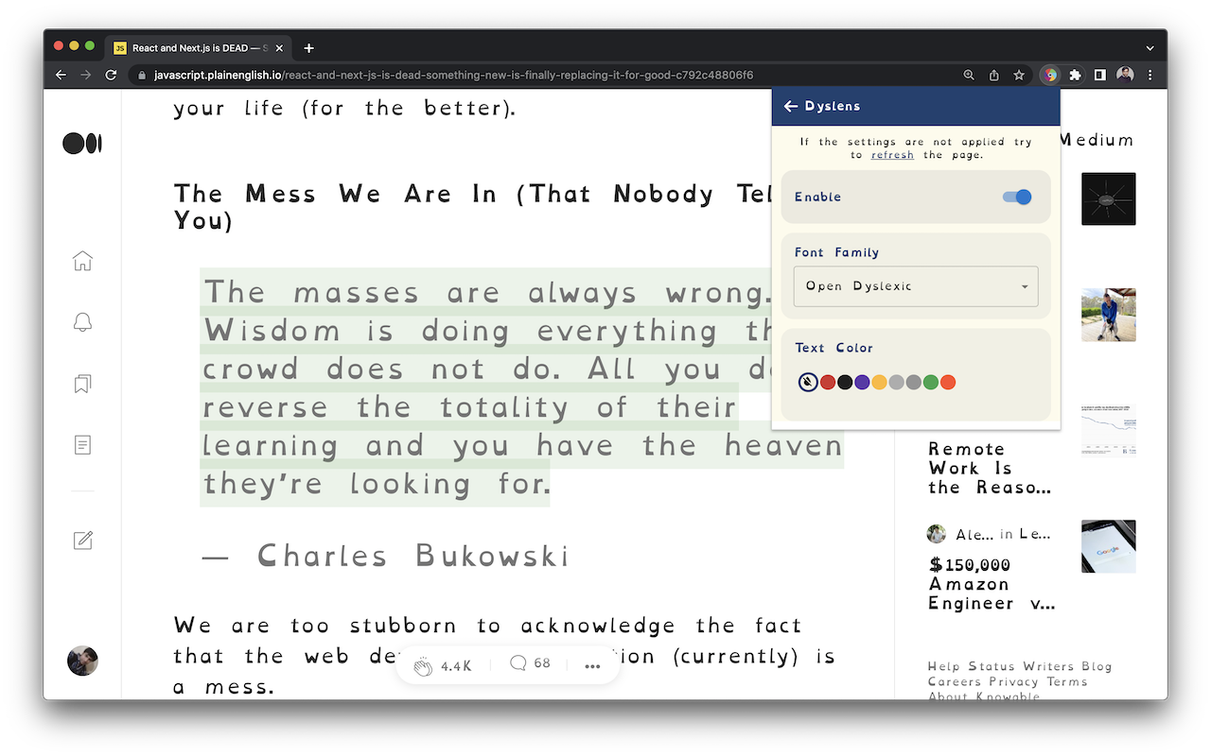Pick the purple text color swatch
The height and width of the screenshot is (756, 1211).
pos(862,383)
